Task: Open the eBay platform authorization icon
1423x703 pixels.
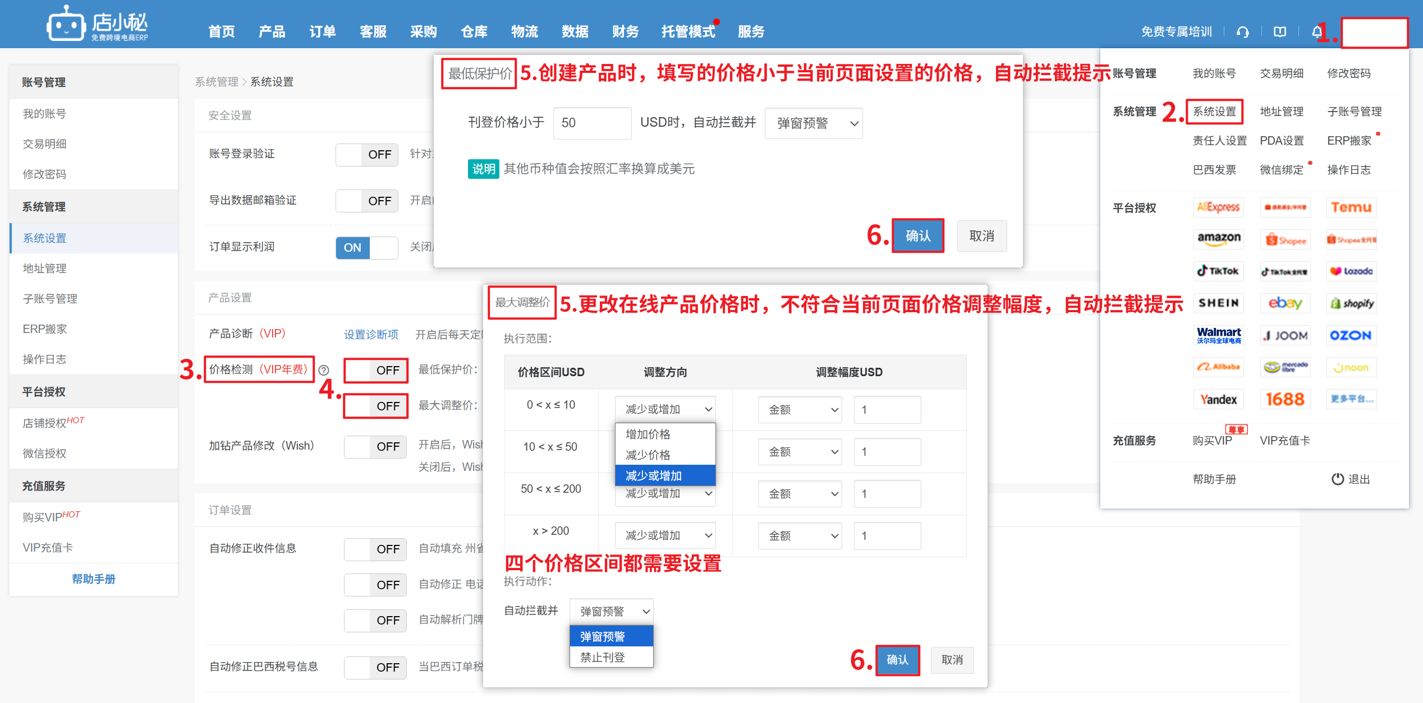Action: 1285,303
